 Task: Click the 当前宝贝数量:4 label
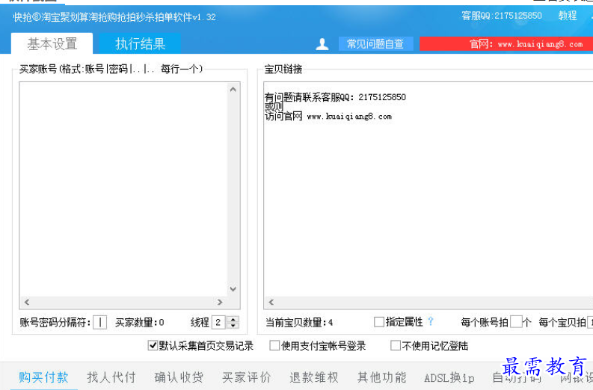[299, 322]
